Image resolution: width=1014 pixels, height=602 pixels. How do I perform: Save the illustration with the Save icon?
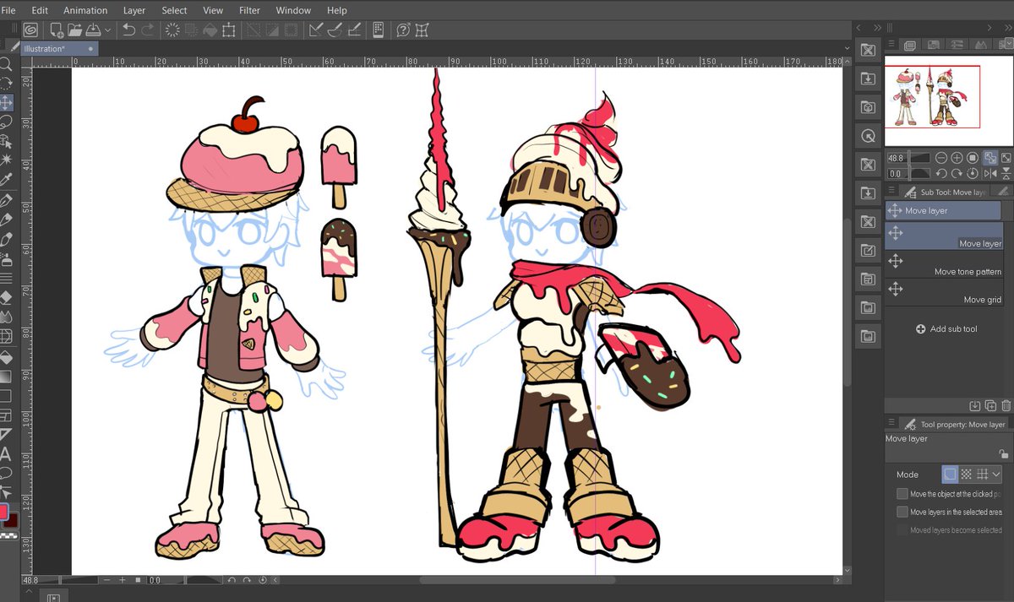coord(94,30)
